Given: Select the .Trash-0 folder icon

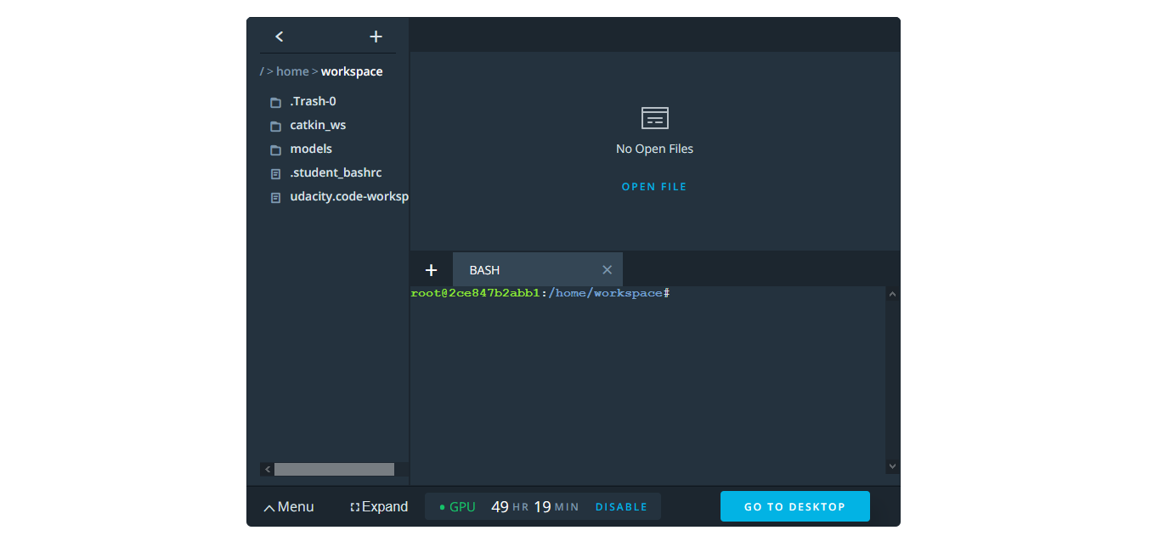Looking at the screenshot, I should click(x=275, y=102).
